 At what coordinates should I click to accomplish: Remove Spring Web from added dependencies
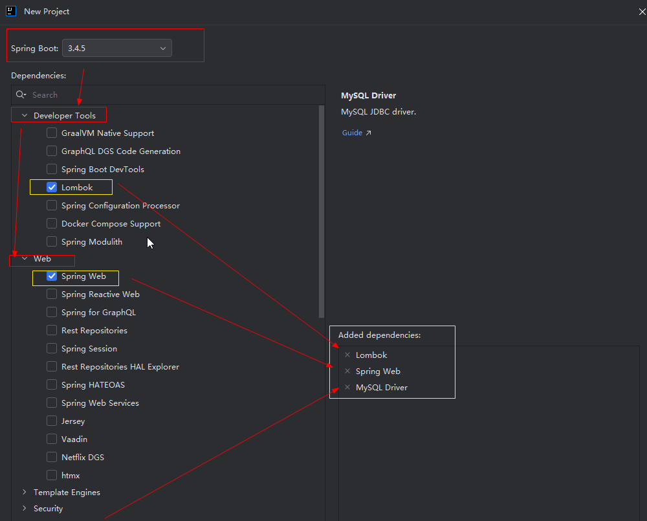pos(347,371)
